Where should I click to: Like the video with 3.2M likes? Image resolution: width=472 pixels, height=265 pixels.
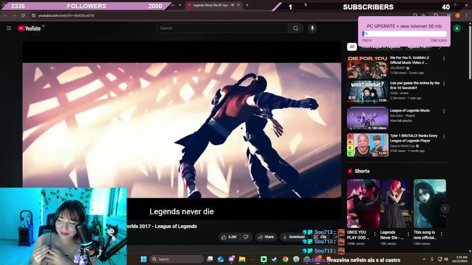pos(229,237)
